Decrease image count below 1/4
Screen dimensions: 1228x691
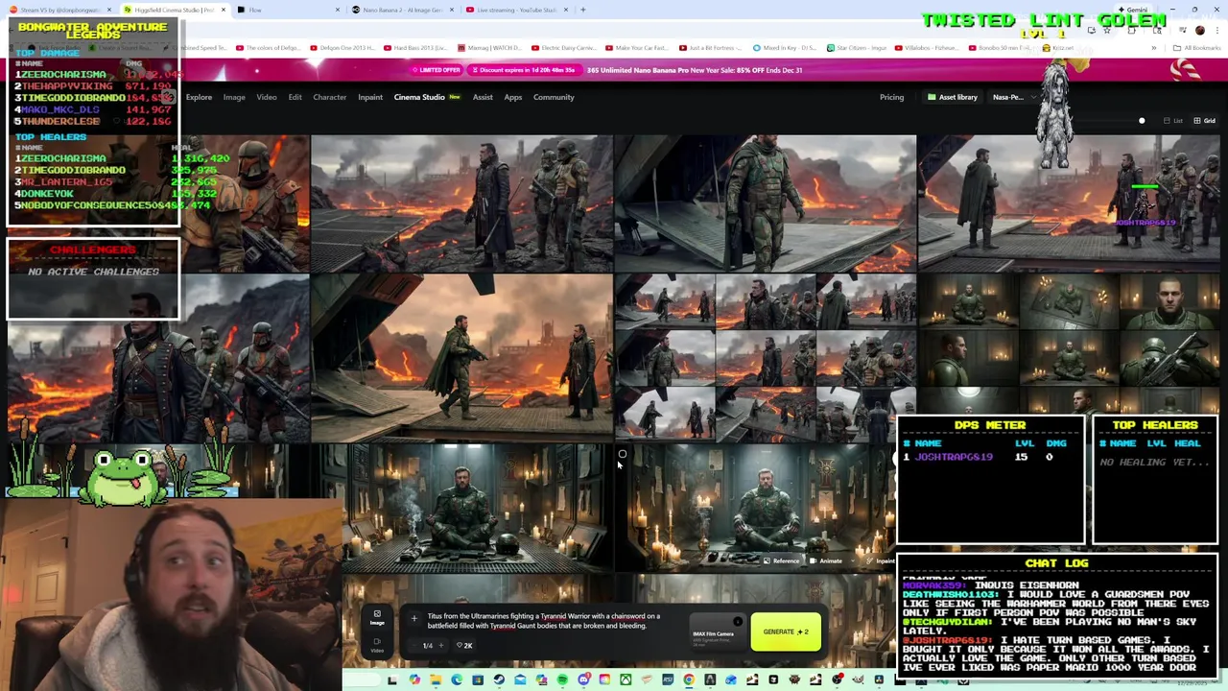point(414,646)
